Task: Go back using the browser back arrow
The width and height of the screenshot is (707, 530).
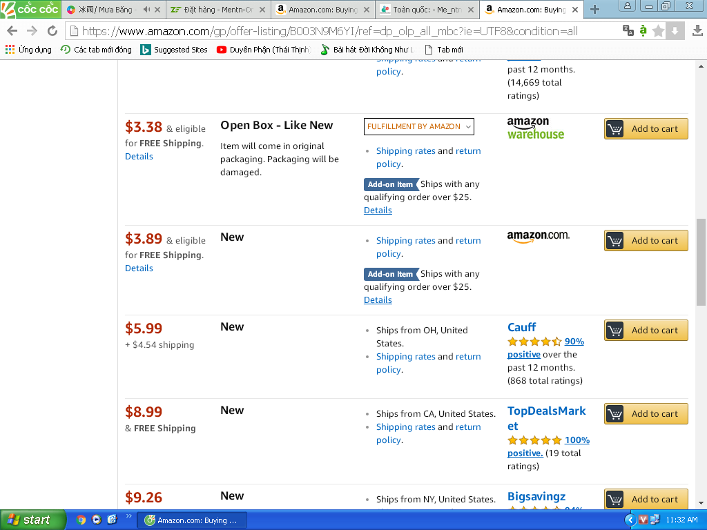Action: point(12,31)
